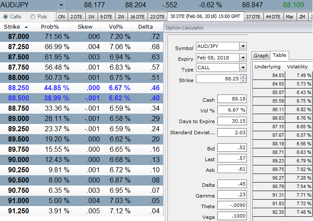This screenshot has height=221, width=313.
Task: Click the Delta field showing .45
Action: coord(232,184)
